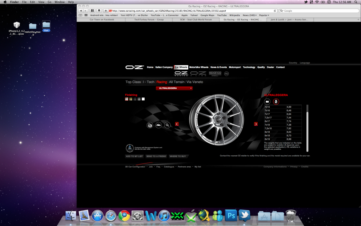Click the Spotlight search icon in menu bar

[356, 2]
